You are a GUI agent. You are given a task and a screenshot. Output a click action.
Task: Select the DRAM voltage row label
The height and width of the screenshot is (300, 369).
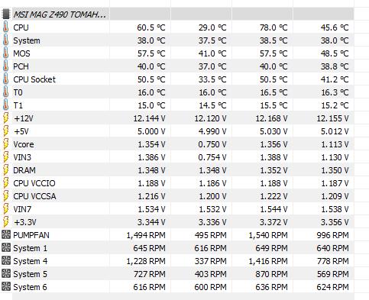click(x=24, y=170)
